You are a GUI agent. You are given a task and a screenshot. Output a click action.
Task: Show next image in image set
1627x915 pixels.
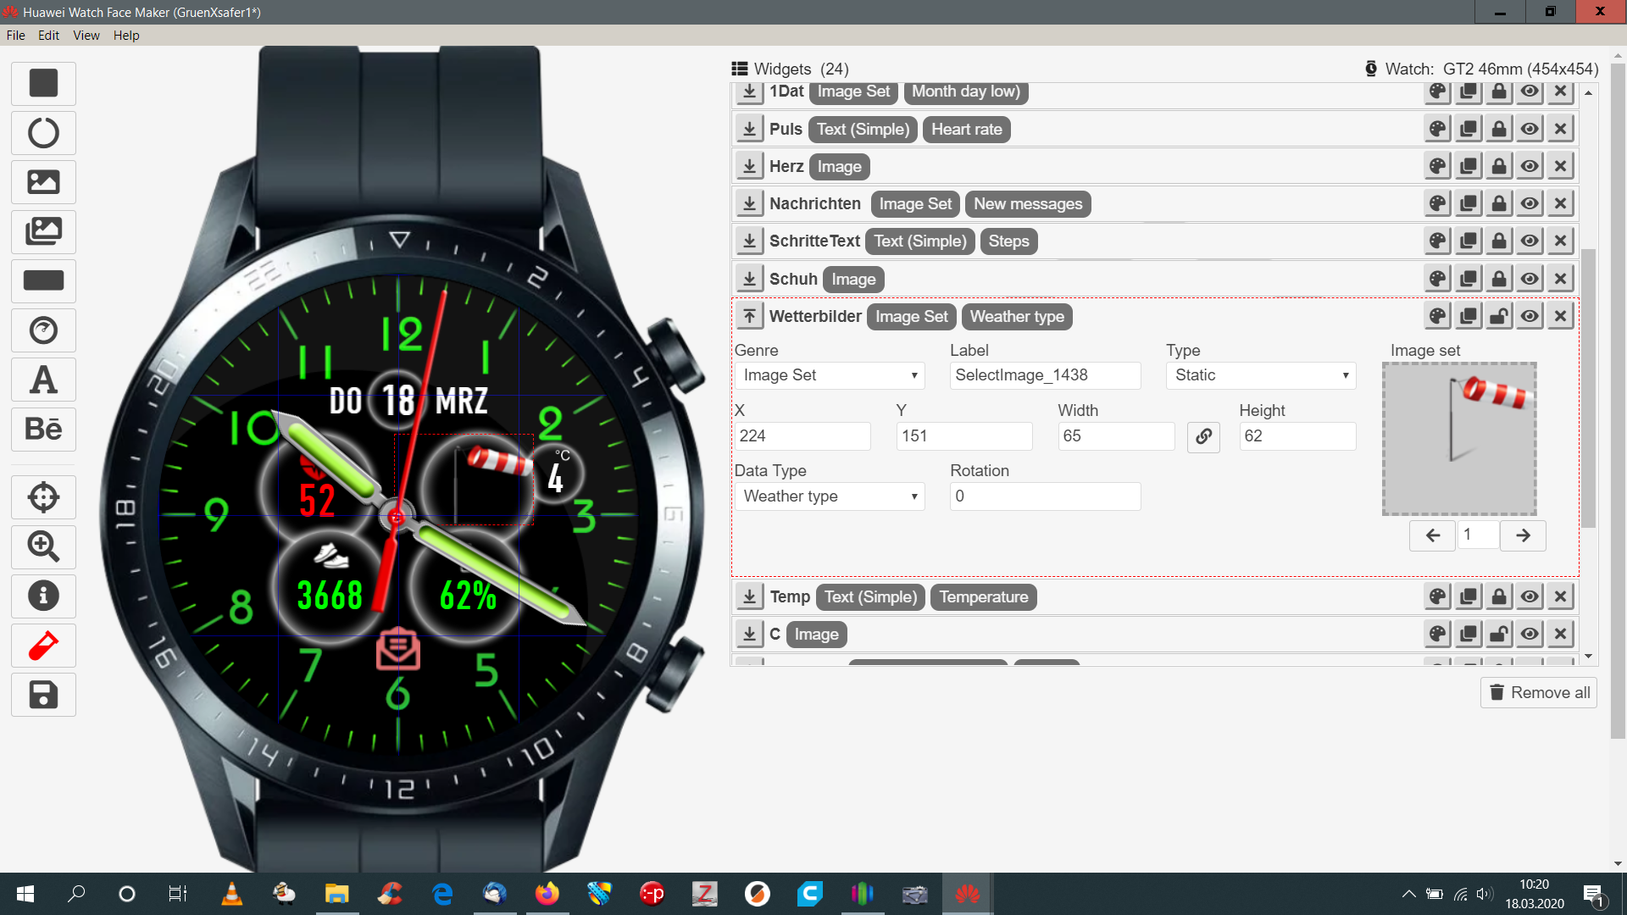pyautogui.click(x=1523, y=535)
